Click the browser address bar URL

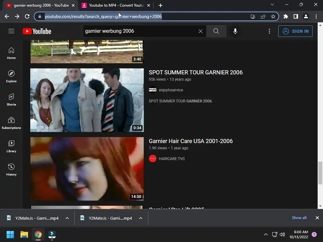pyautogui.click(x=103, y=16)
